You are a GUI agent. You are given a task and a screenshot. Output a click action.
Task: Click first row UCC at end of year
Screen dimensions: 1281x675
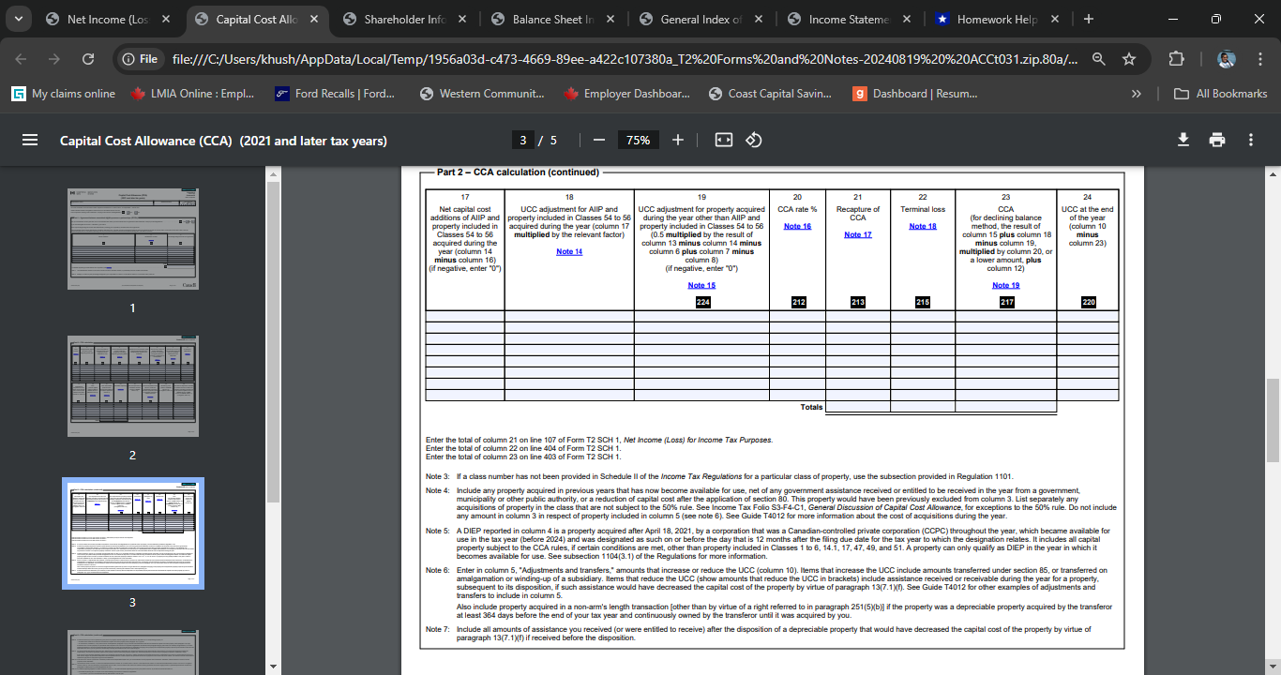click(x=1087, y=316)
